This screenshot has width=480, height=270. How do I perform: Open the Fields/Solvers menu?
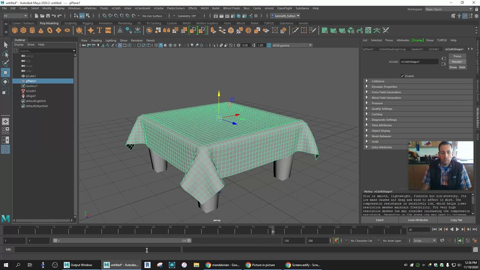(x=176, y=8)
